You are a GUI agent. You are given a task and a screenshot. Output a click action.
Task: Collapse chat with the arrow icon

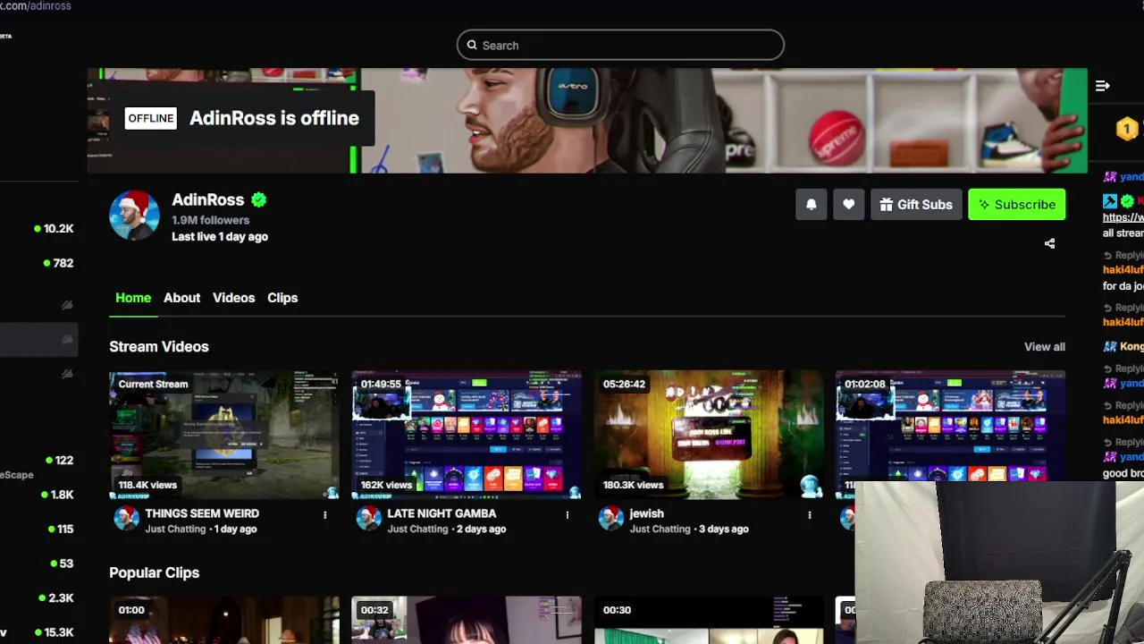tap(1102, 86)
